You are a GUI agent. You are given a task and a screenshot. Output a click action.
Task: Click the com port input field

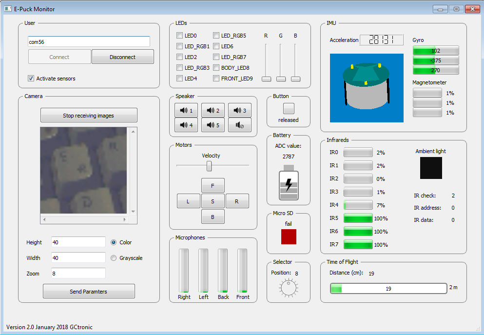(89, 42)
